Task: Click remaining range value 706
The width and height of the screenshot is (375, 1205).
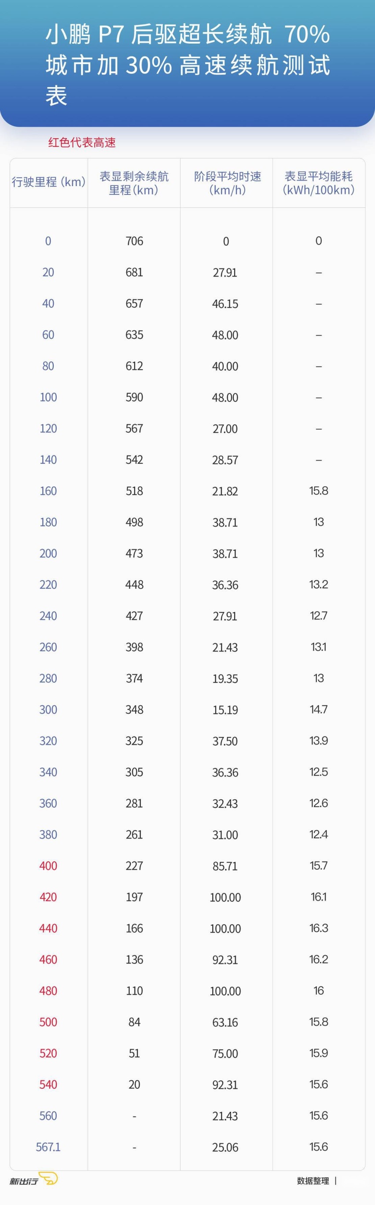Action: pyautogui.click(x=134, y=241)
